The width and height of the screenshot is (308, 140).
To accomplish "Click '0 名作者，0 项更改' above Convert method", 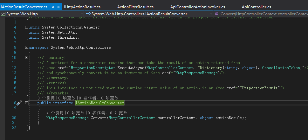I will tap(108, 113).
